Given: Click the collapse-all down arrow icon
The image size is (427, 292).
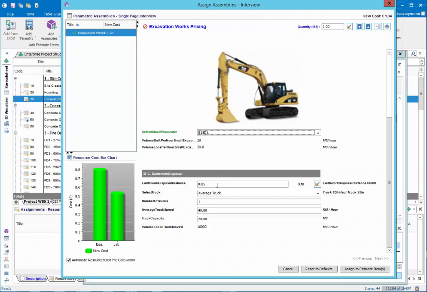Looking at the screenshot, I should coord(359,27).
